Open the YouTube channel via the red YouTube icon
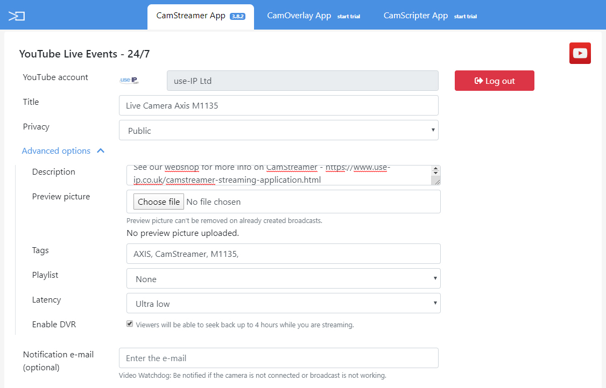Viewport: 606px width, 388px height. coord(580,53)
